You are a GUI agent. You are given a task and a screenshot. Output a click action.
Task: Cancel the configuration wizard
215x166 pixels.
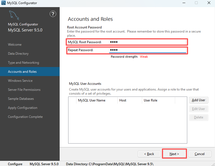pos(200,154)
